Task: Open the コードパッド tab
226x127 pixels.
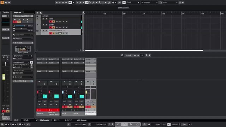Action: [x=68, y=120]
